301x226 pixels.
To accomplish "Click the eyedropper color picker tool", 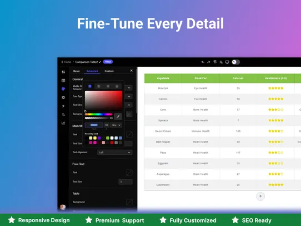I will pos(118,116).
